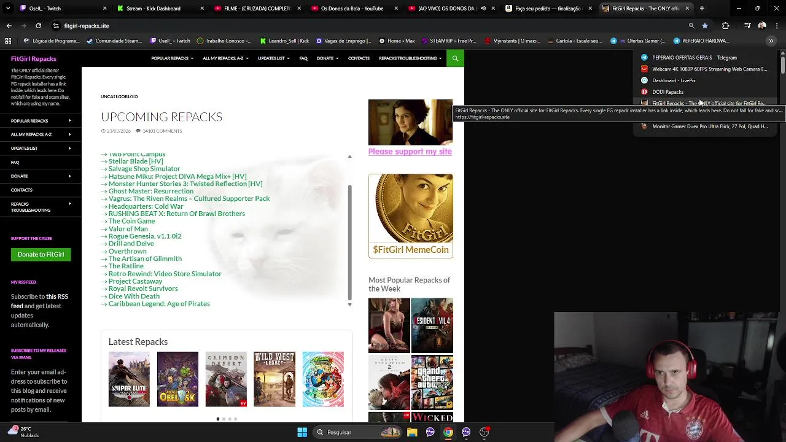Expand Popular Repacks in the top navigation
The height and width of the screenshot is (442, 786).
172,58
